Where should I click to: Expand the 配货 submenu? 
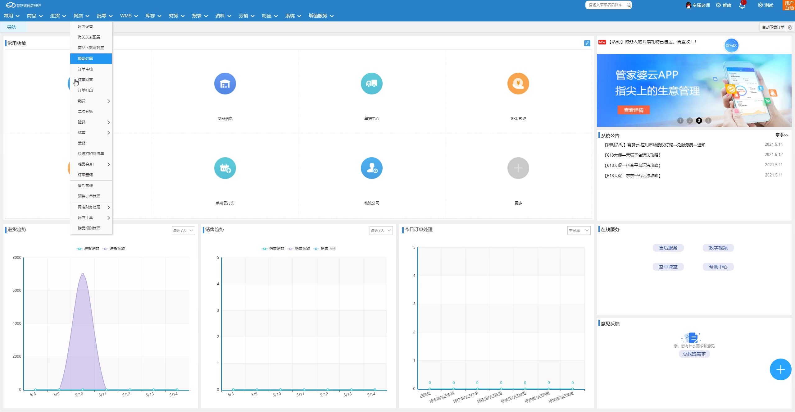click(x=91, y=101)
